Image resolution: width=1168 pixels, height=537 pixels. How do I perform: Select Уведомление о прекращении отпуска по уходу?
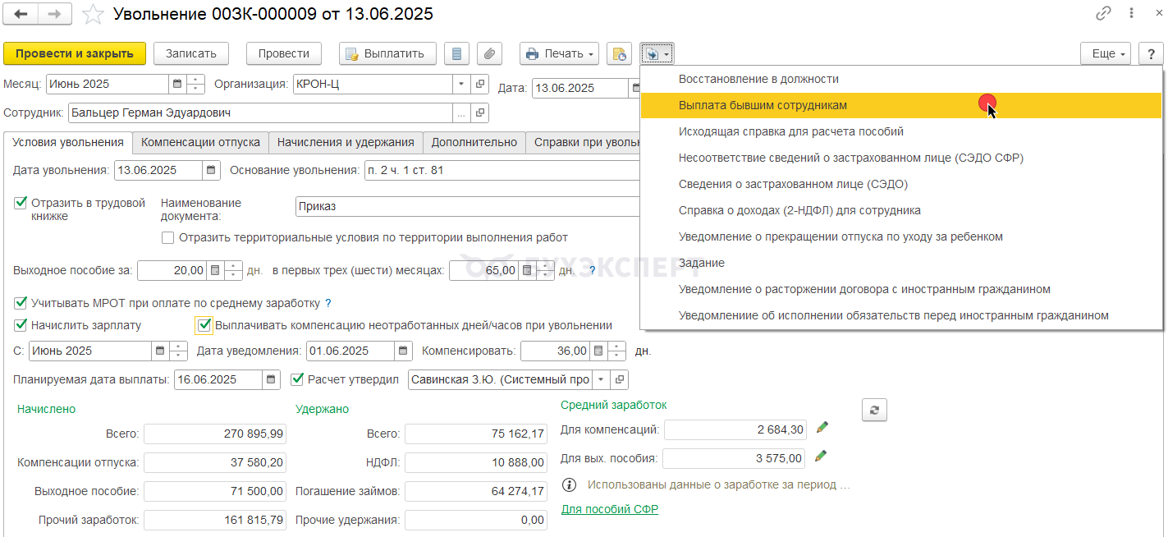pyautogui.click(x=901, y=236)
